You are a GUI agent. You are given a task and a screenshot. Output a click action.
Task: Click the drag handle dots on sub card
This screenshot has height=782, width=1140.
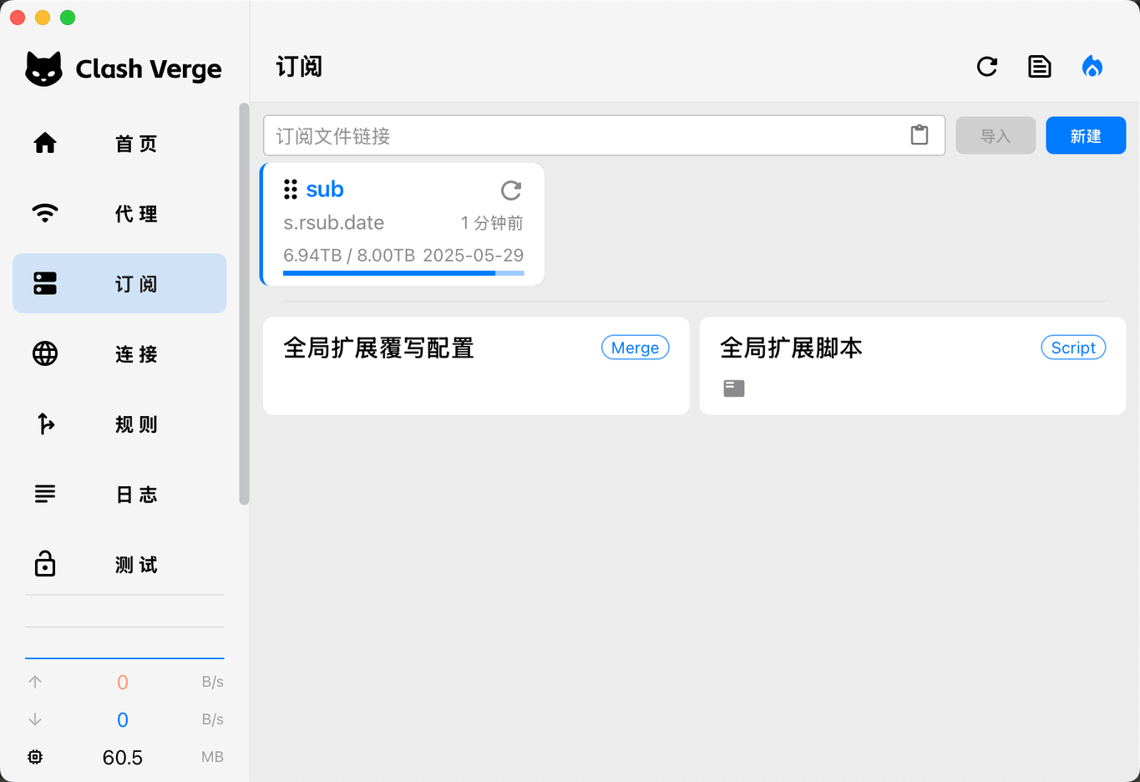(291, 190)
